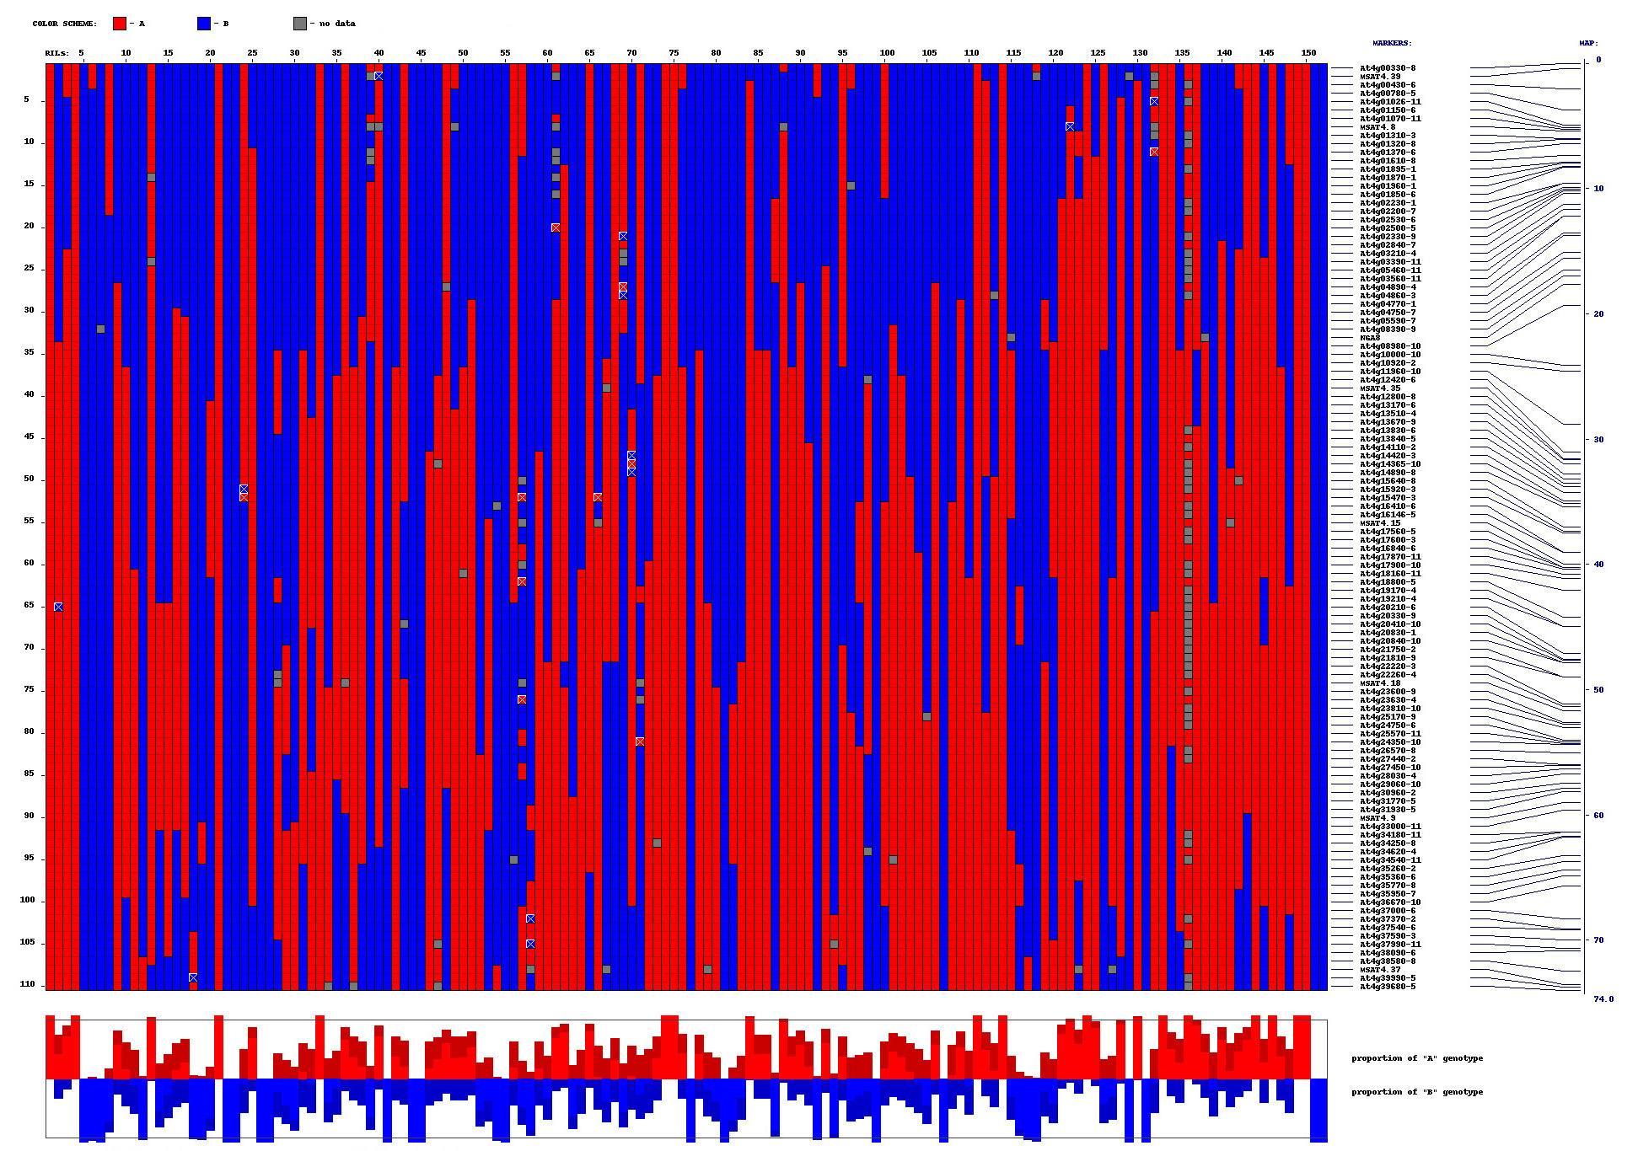Click the gray no data legend swatch
1638x1151 pixels.
(x=300, y=24)
